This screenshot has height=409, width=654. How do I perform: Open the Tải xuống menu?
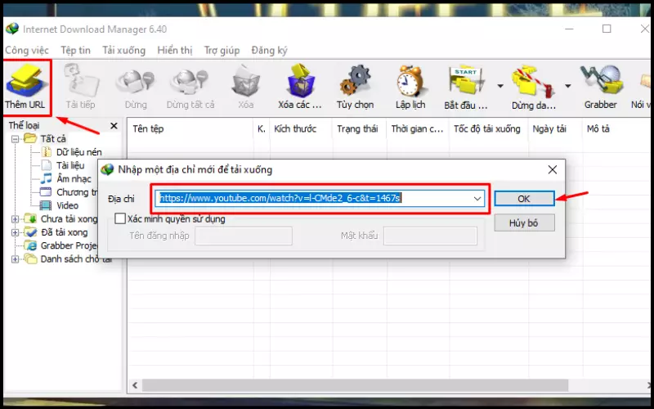click(x=124, y=51)
